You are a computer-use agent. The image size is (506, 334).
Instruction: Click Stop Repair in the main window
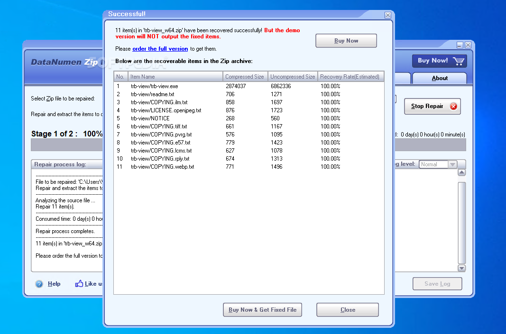pyautogui.click(x=432, y=107)
